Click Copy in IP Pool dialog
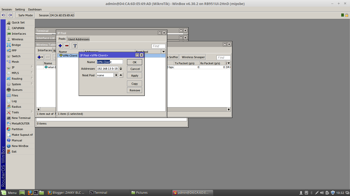The image size is (350, 196). pyautogui.click(x=135, y=84)
